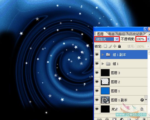Expand the 组 1 group triangle
150x120 pixels.
103,64
